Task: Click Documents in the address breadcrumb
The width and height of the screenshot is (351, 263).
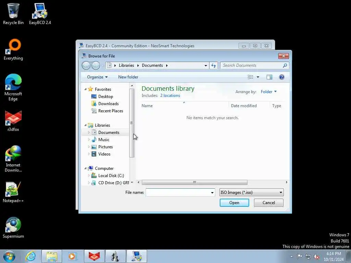Action: (152, 65)
